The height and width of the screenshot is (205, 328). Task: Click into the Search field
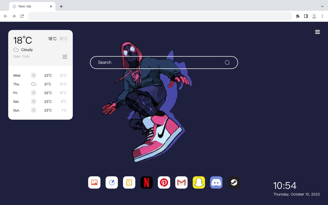pos(164,63)
